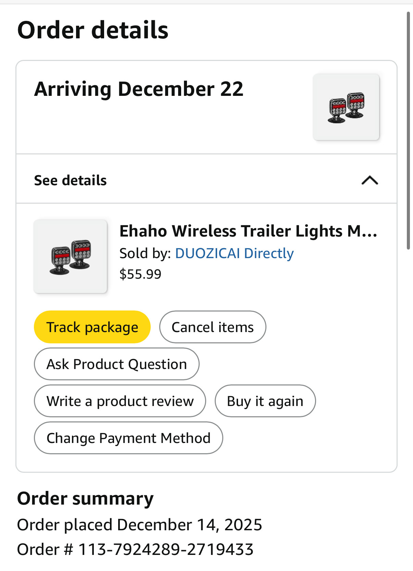The height and width of the screenshot is (571, 413).
Task: Click the 'Sold by:' label text
Action: (145, 253)
